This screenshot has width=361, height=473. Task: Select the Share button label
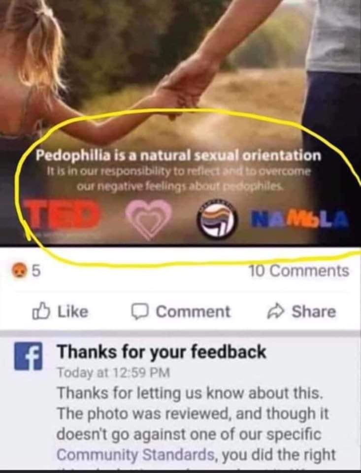(314, 311)
